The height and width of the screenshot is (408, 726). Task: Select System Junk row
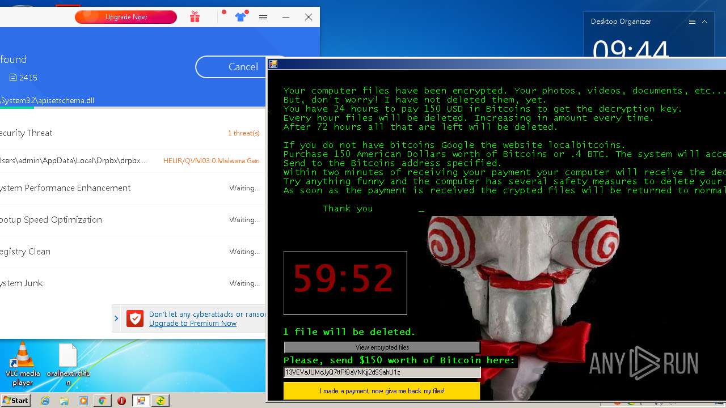click(133, 283)
